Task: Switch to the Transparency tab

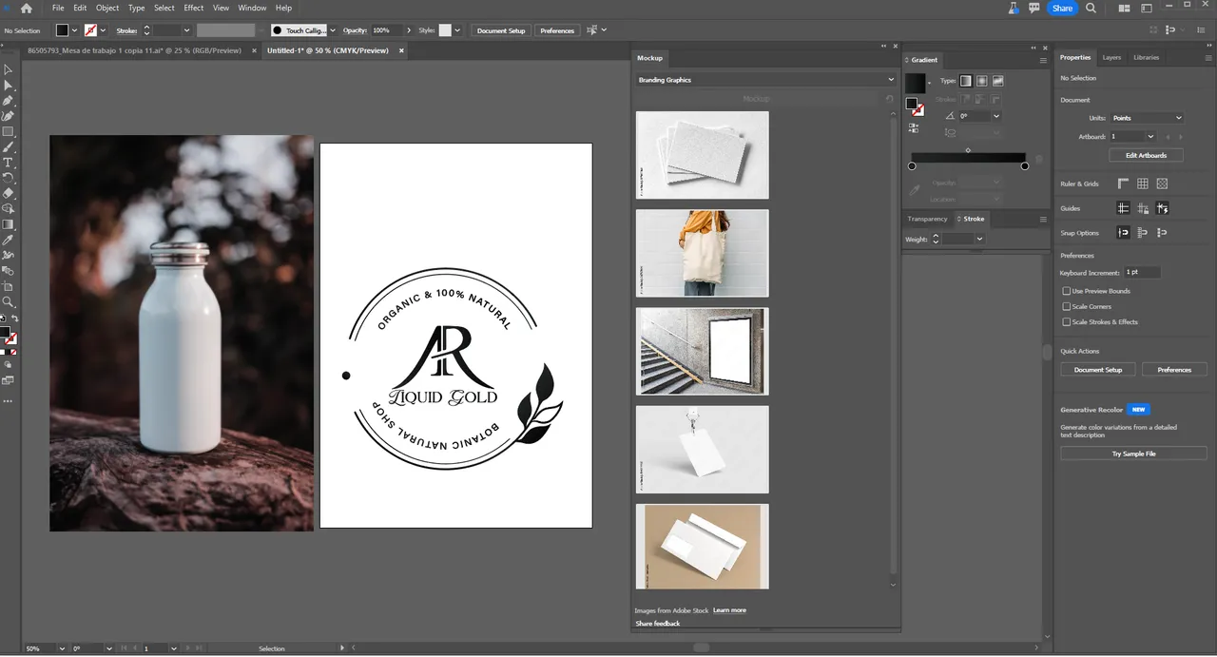Action: click(927, 219)
